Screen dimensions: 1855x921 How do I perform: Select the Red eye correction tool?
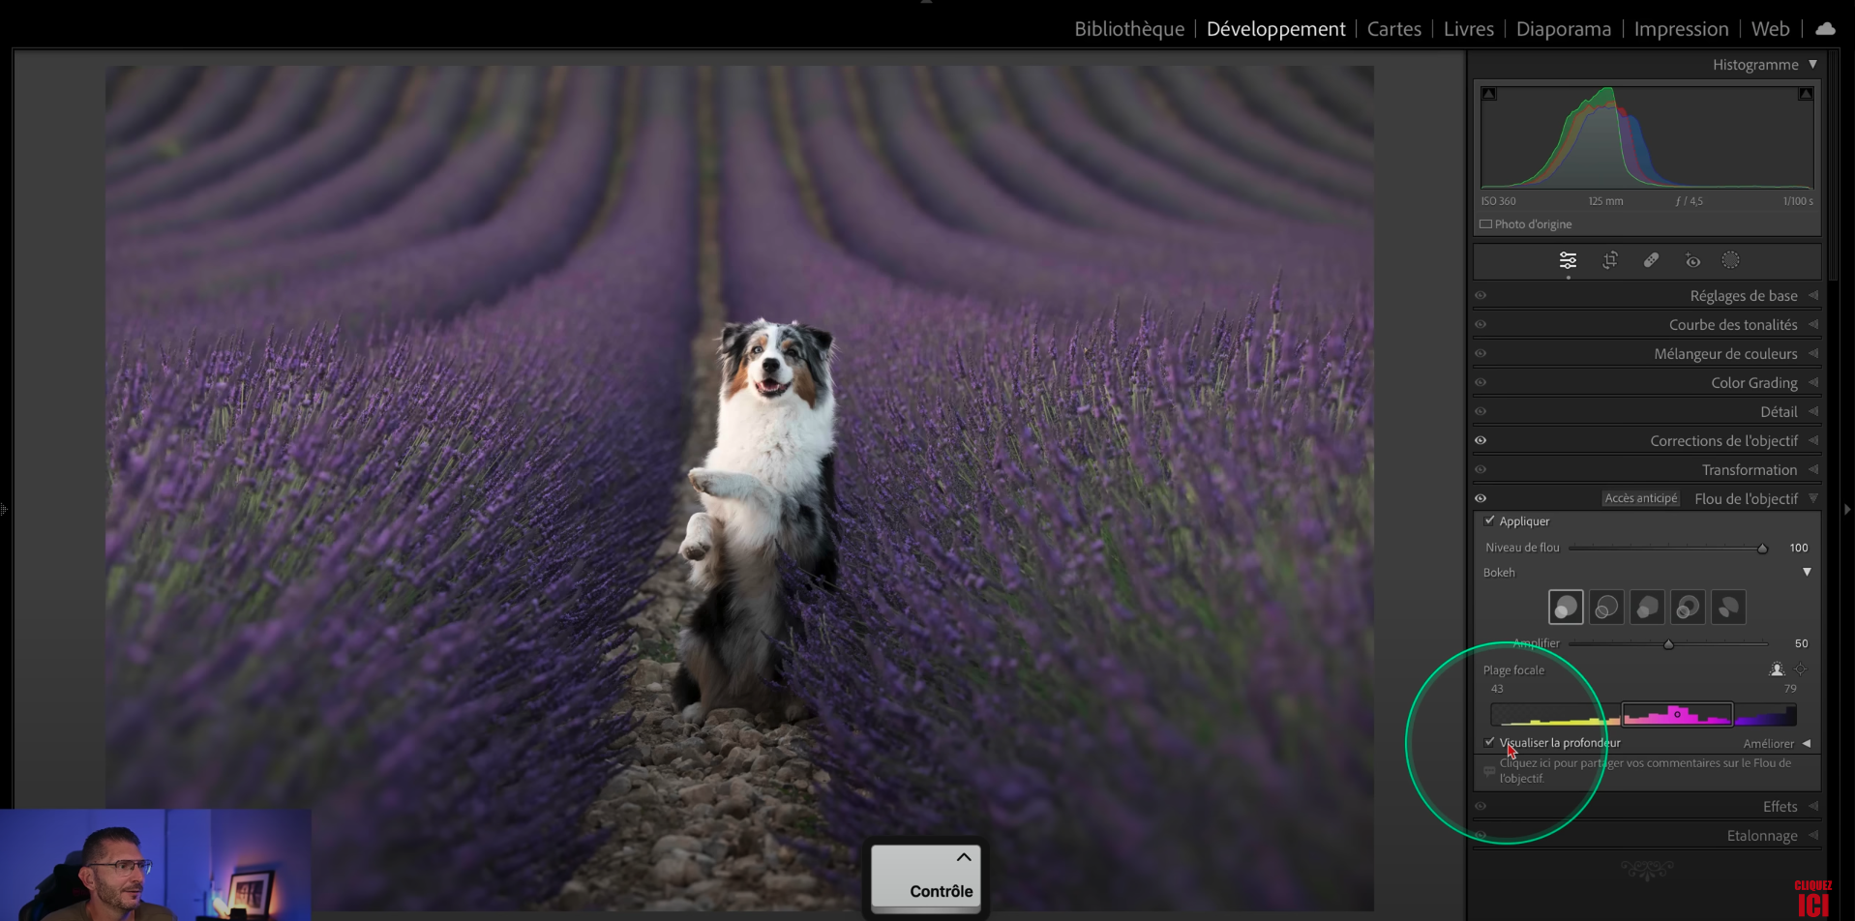tap(1692, 260)
